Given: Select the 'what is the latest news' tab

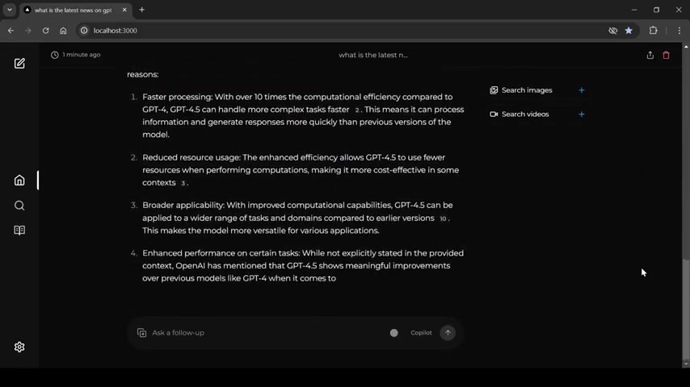Looking at the screenshot, I should pyautogui.click(x=75, y=10).
